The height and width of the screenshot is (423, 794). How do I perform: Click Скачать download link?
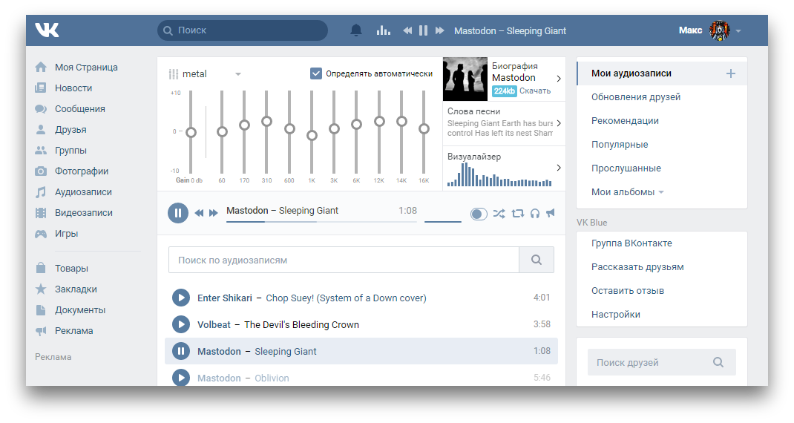coord(535,91)
